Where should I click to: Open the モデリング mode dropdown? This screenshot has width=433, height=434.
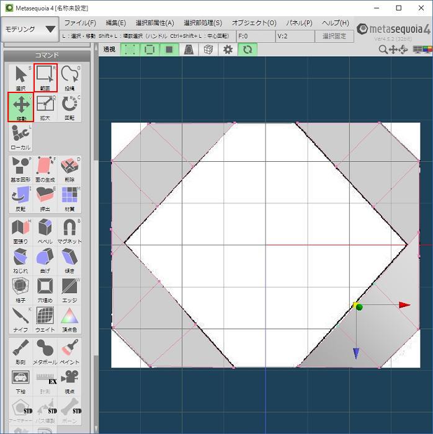(x=30, y=29)
